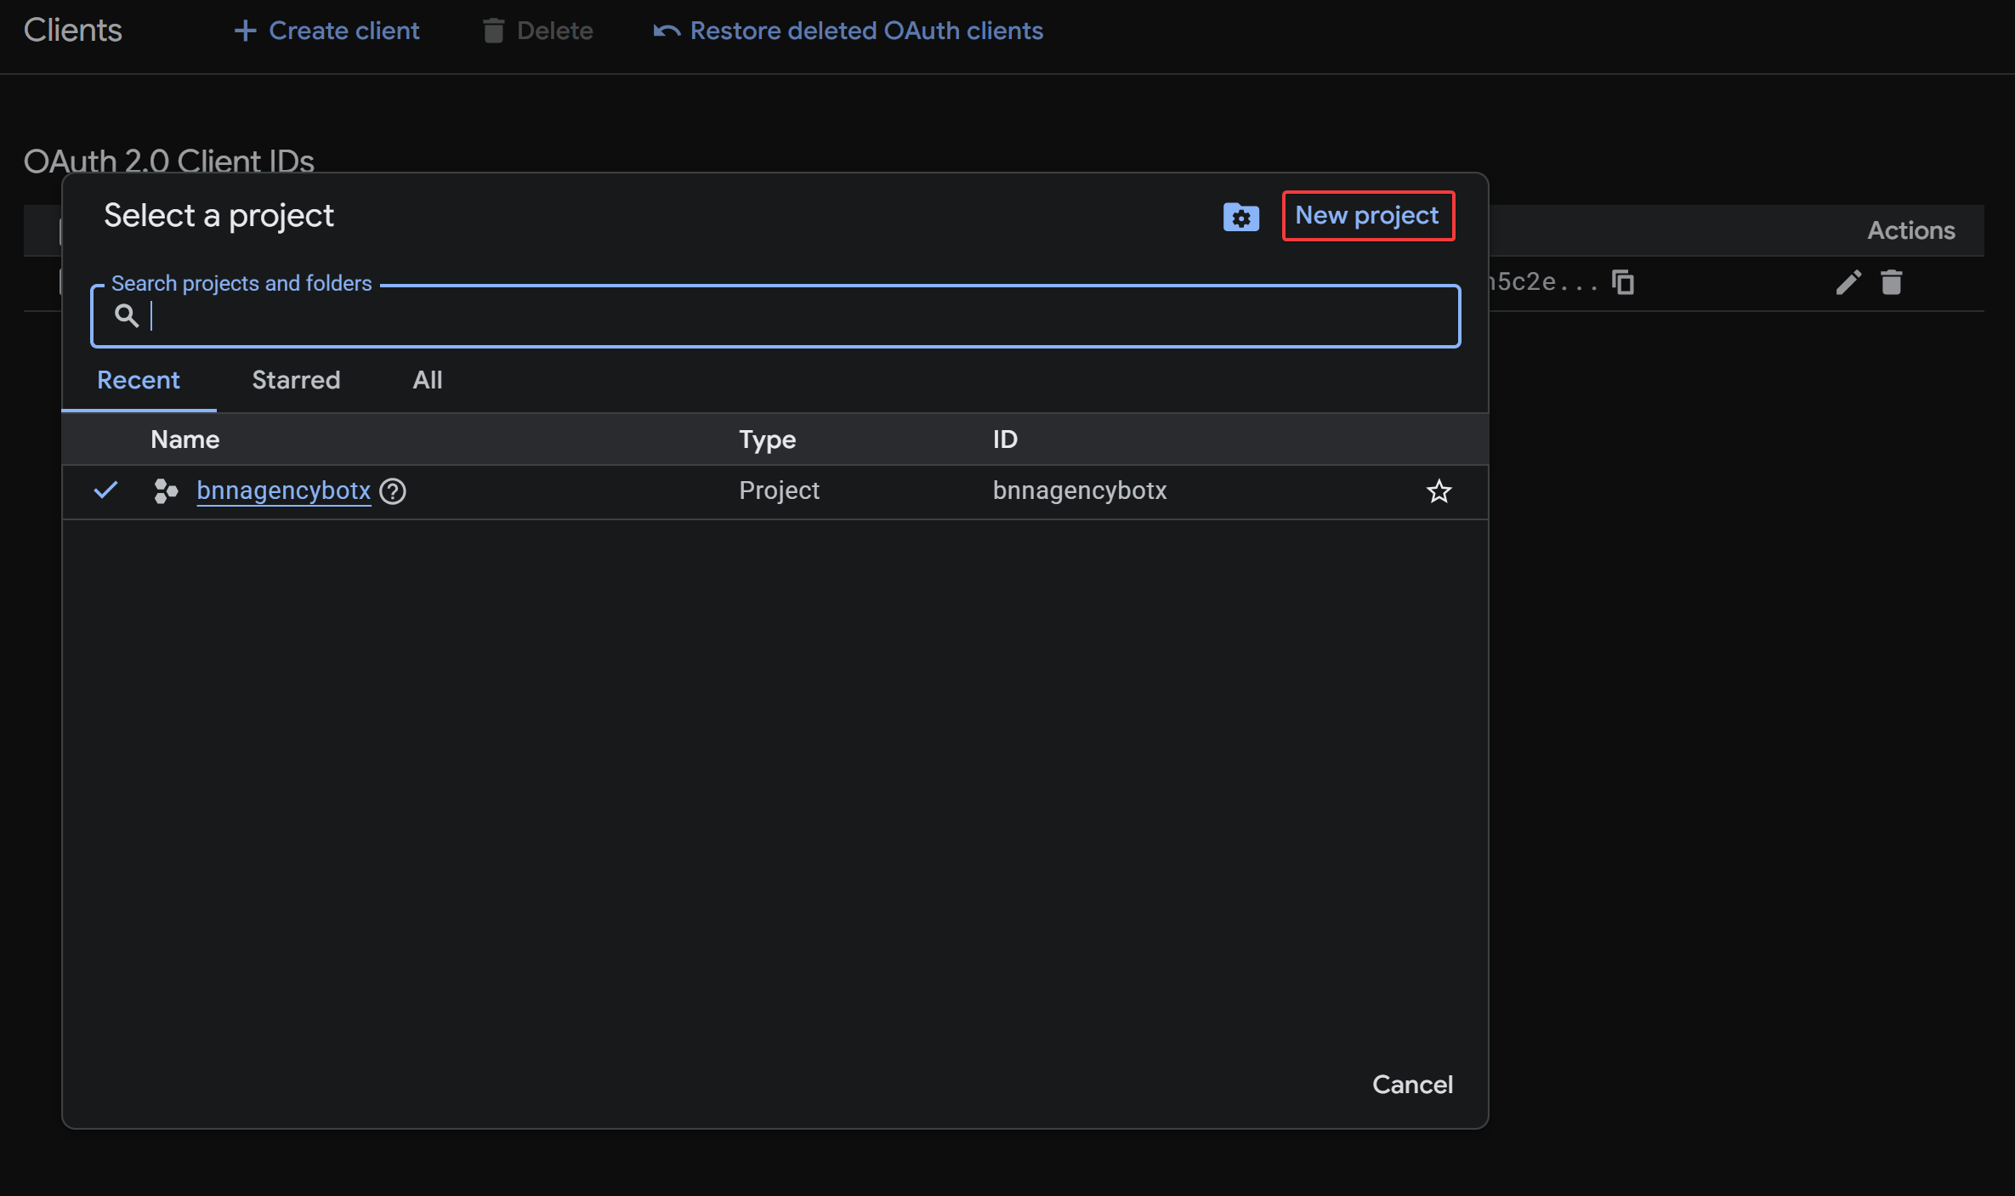Click the project type icon for bnnagencybotx
This screenshot has height=1196, width=2015.
tap(166, 491)
